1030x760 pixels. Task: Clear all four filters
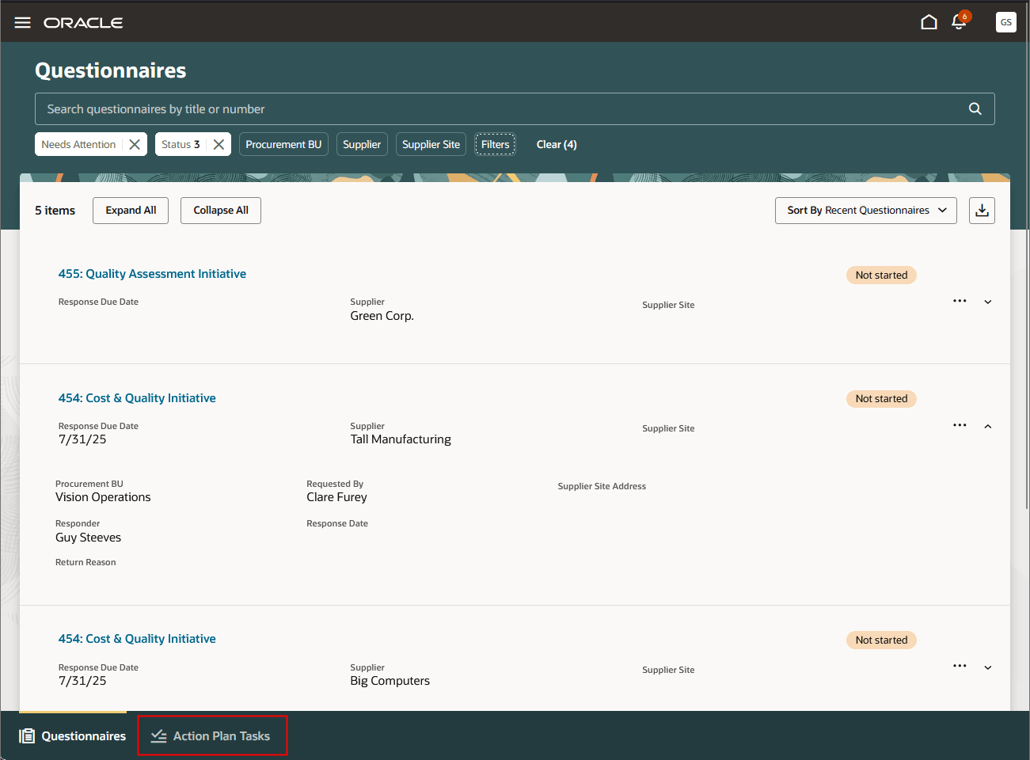click(x=557, y=144)
